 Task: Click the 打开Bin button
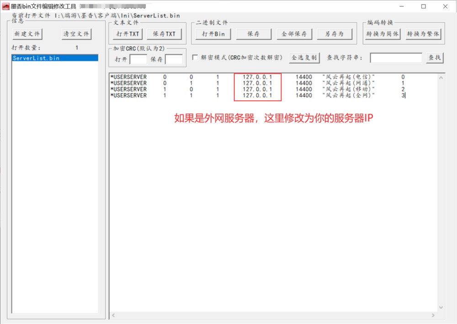click(x=213, y=34)
